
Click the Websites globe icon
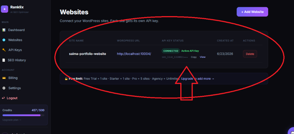(4, 40)
